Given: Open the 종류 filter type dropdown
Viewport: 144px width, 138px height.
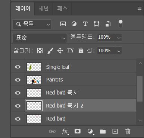Looking at the screenshot, I should point(32,24).
